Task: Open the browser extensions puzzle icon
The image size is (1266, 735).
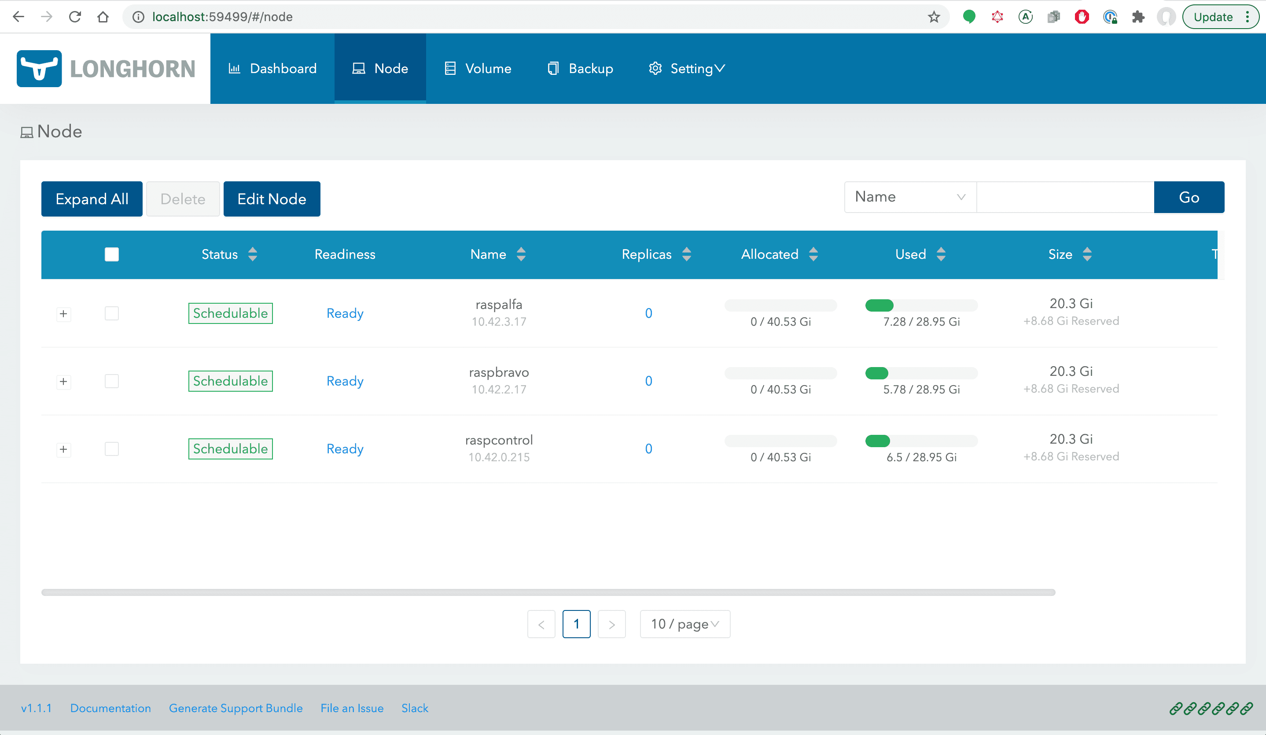Action: click(1138, 17)
